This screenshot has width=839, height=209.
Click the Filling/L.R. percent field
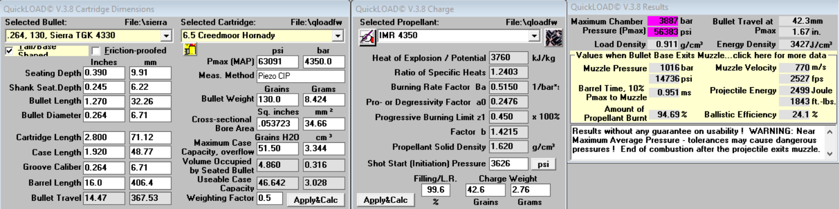coord(436,190)
